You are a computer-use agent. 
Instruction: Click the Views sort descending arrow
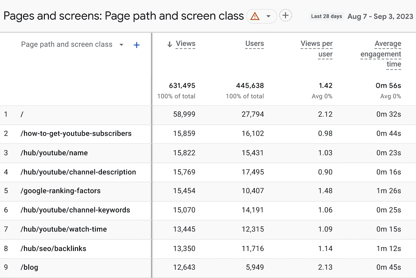[x=170, y=44]
